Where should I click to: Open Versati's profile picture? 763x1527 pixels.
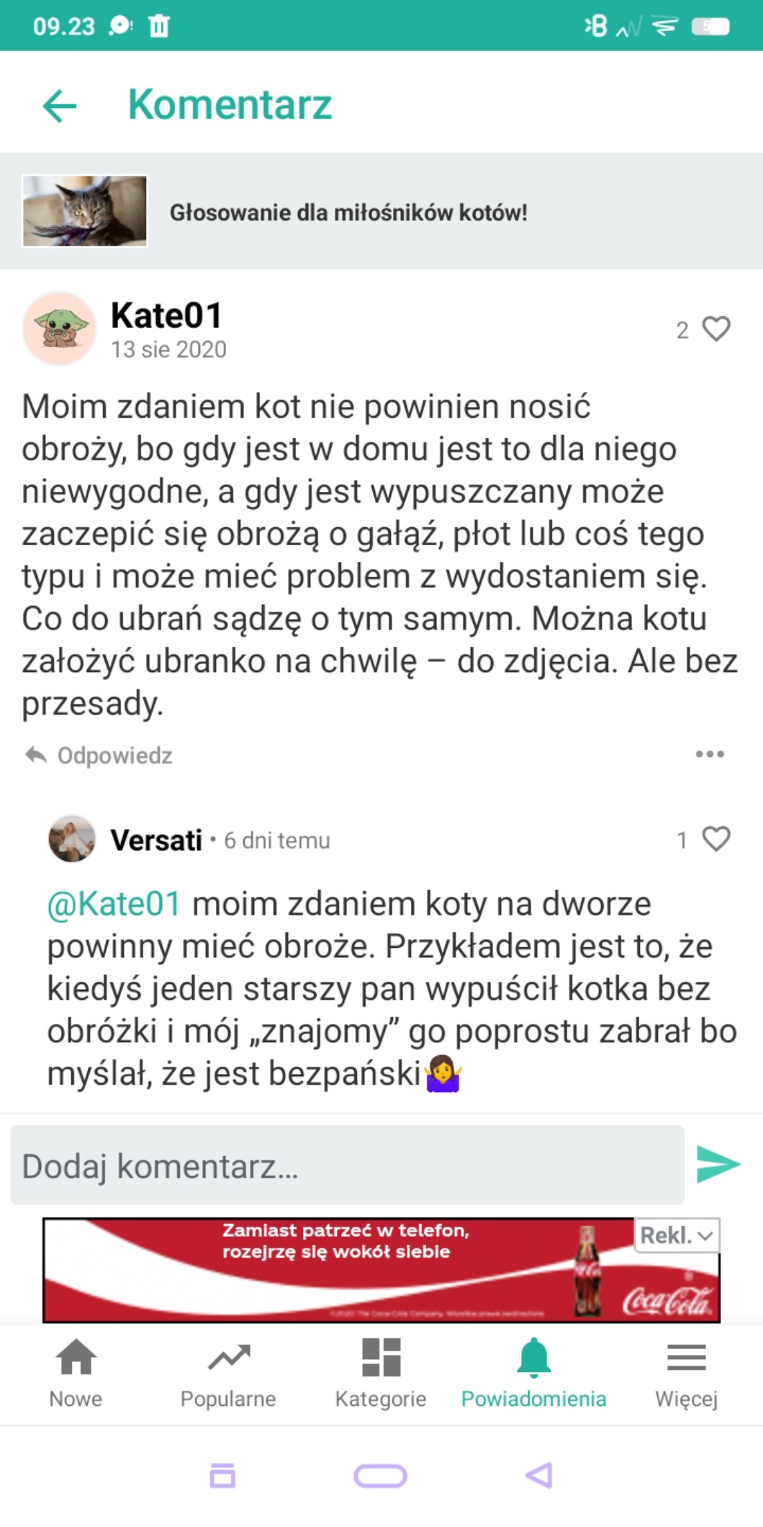click(x=72, y=839)
